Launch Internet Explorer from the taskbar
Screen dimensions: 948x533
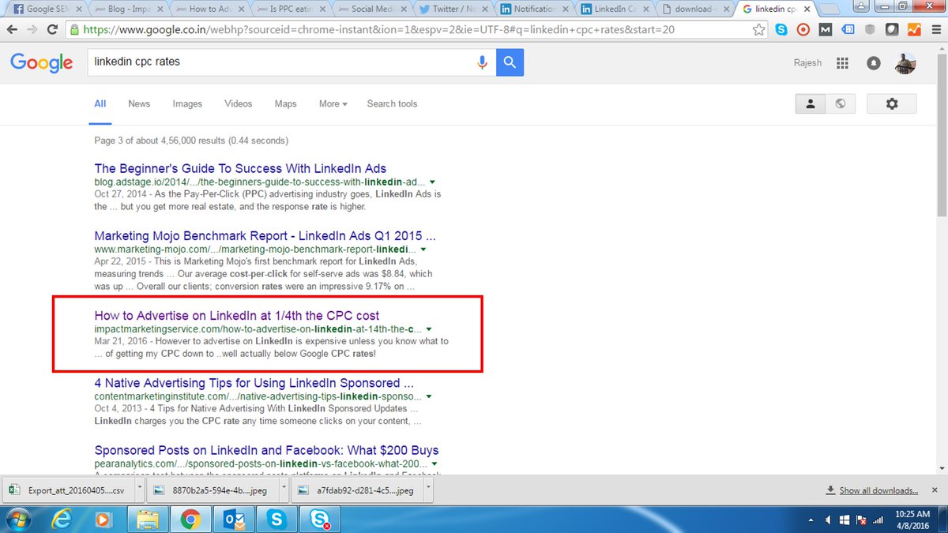pos(60,519)
